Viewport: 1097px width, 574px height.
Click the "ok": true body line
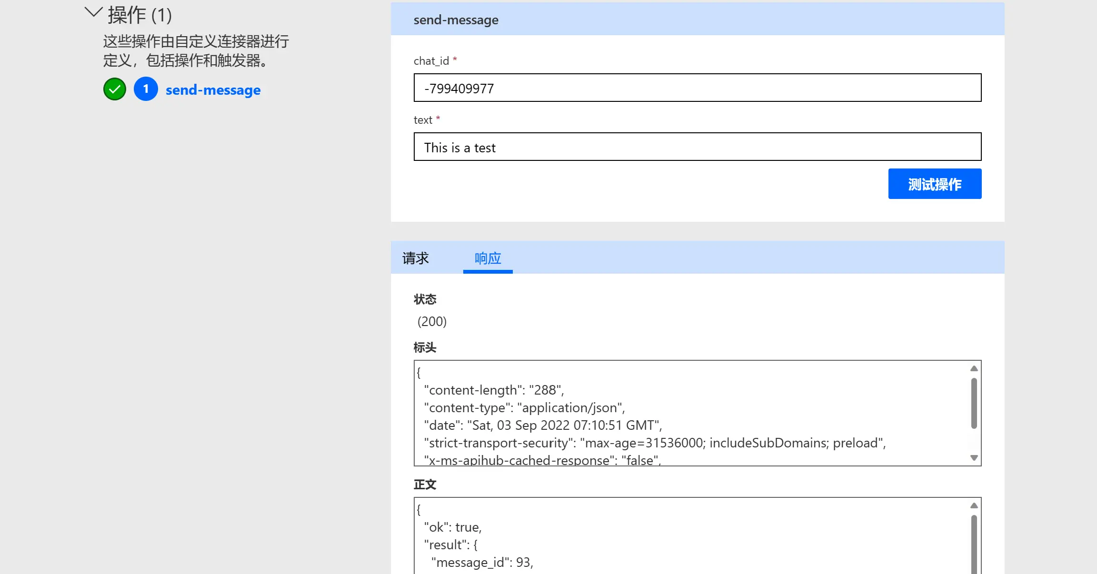[x=453, y=527]
